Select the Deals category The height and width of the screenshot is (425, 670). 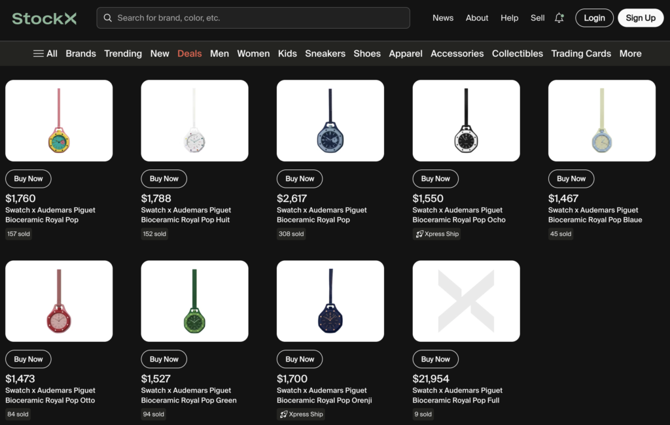point(189,54)
